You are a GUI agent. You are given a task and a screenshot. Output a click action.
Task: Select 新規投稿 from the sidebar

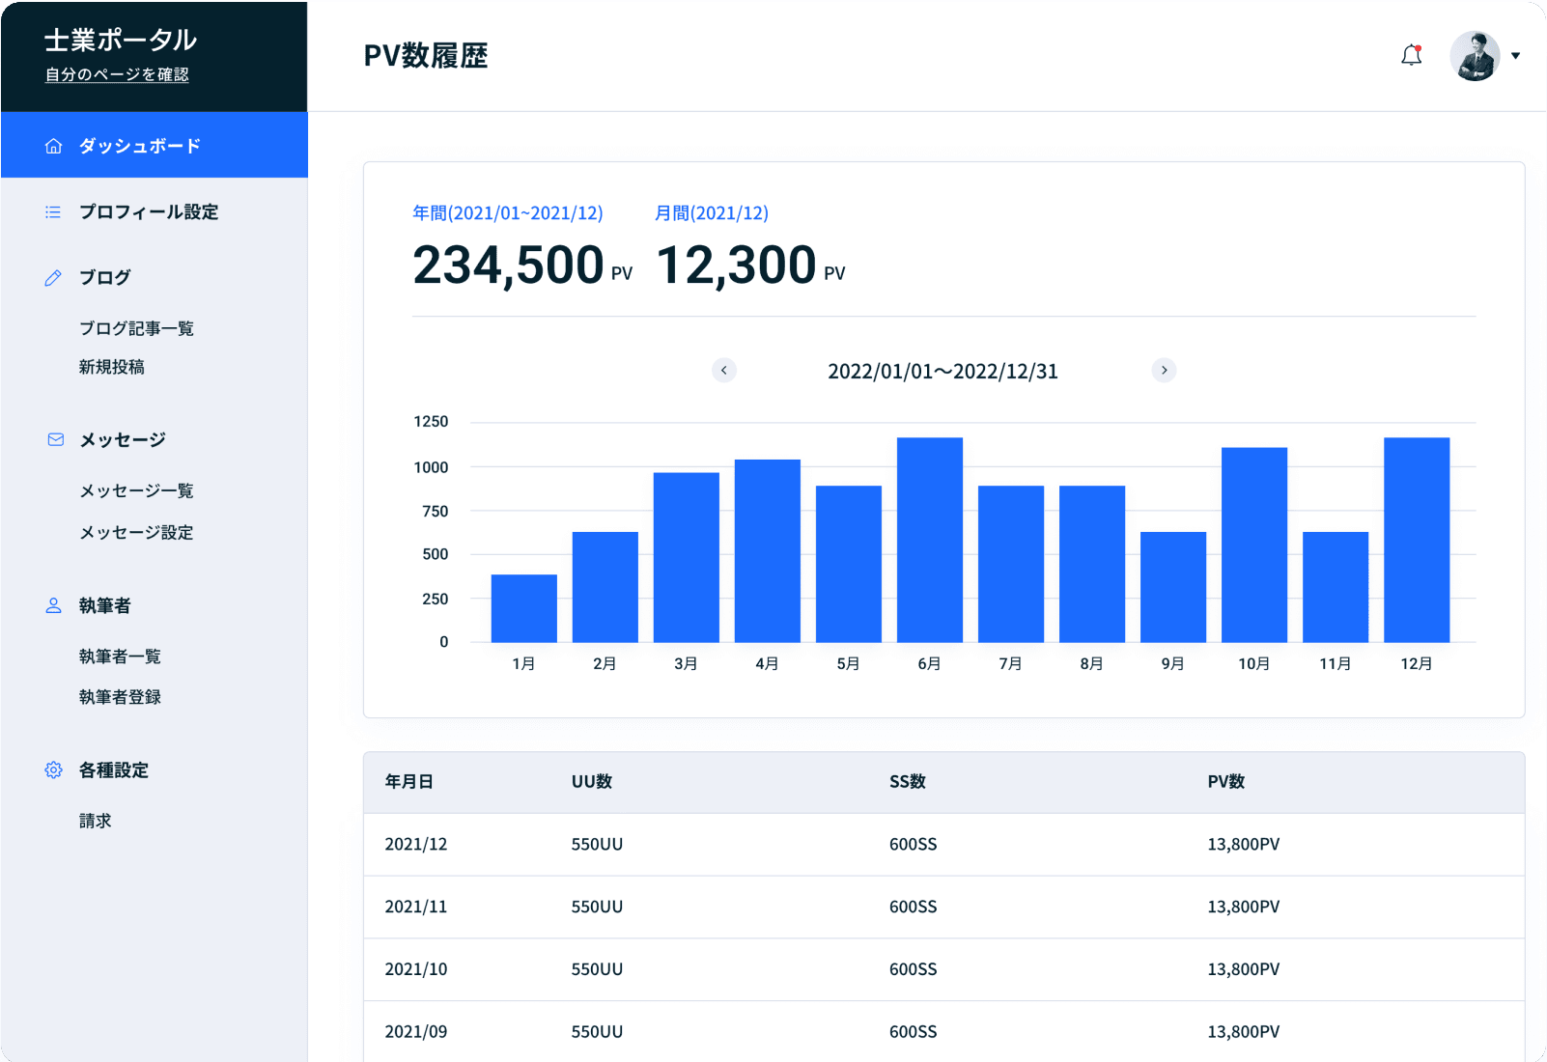pos(112,367)
